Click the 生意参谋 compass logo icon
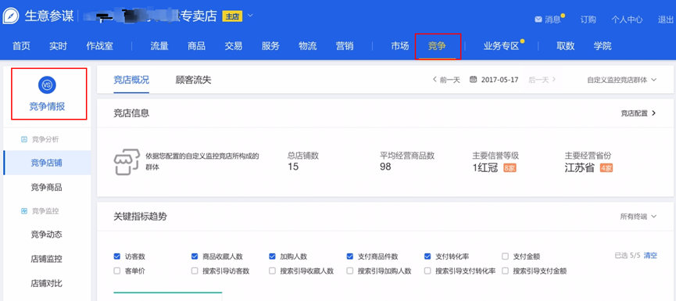The height and width of the screenshot is (301, 676). tap(11, 16)
